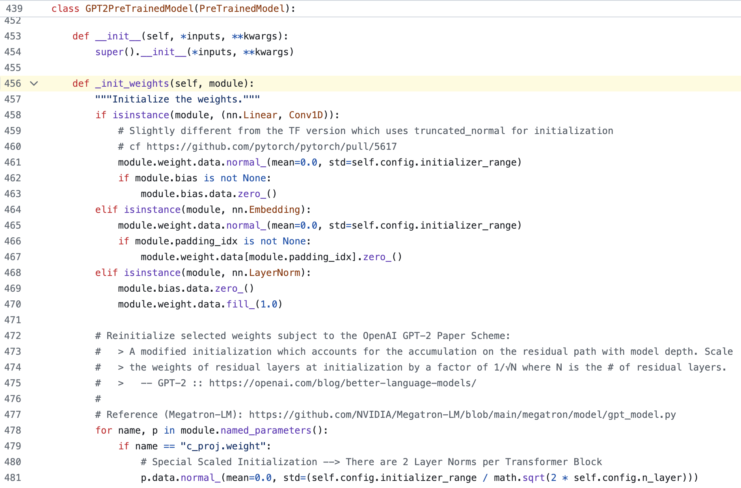Click Conv1D in the isinstance check
Screen dimensions: 741x488
(x=306, y=115)
